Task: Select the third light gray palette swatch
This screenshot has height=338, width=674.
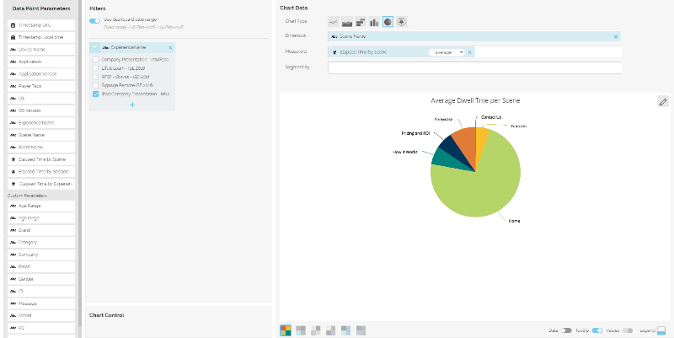Action: click(x=315, y=330)
